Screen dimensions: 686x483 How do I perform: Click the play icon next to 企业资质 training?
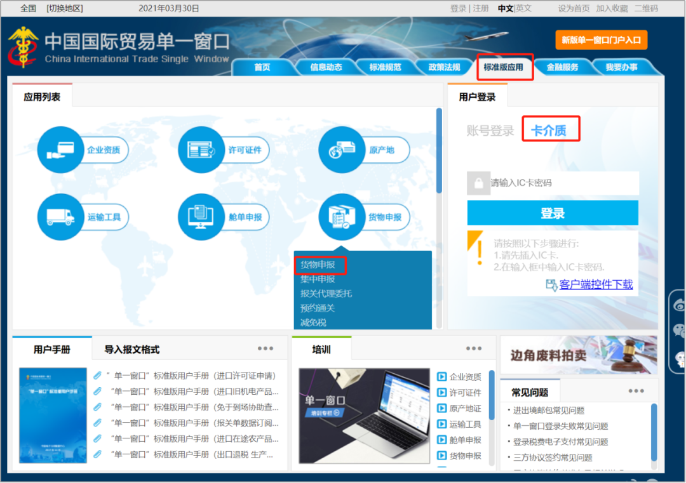442,377
